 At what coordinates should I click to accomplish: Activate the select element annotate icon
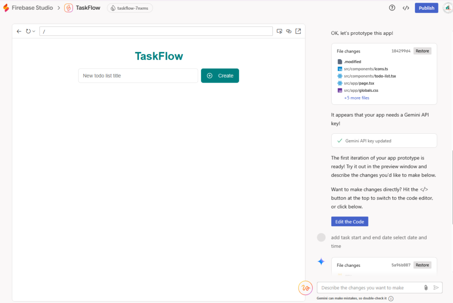click(280, 31)
